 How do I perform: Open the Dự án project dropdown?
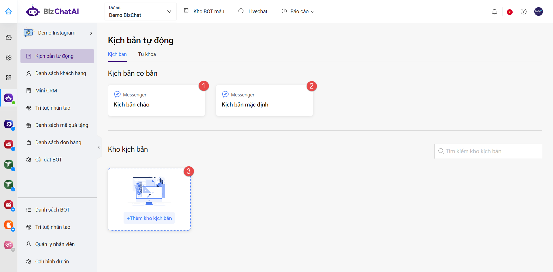click(x=140, y=12)
